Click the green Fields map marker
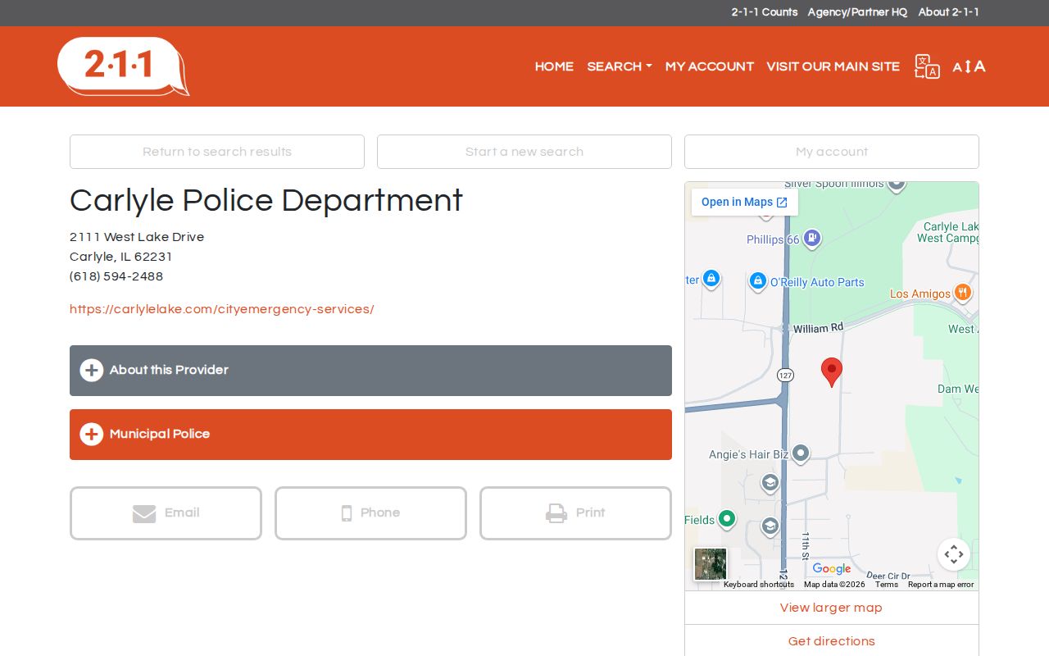The image size is (1049, 656). pos(727,518)
